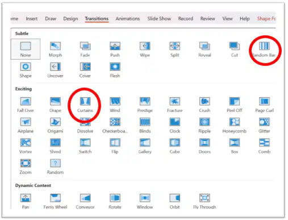
Task: Choose the Honeycomb transition
Action: tap(235, 125)
